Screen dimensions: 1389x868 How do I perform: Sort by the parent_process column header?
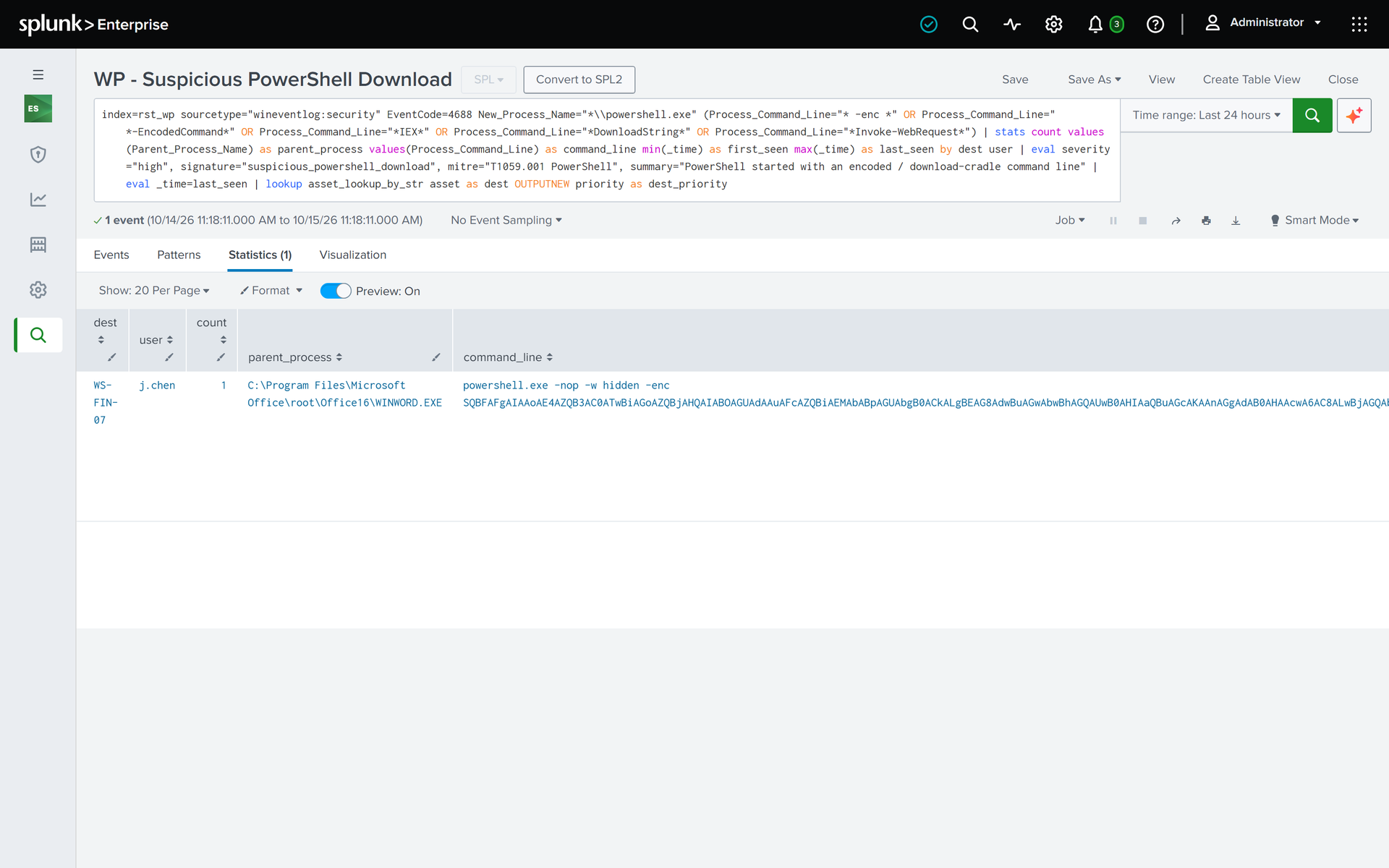coord(295,357)
